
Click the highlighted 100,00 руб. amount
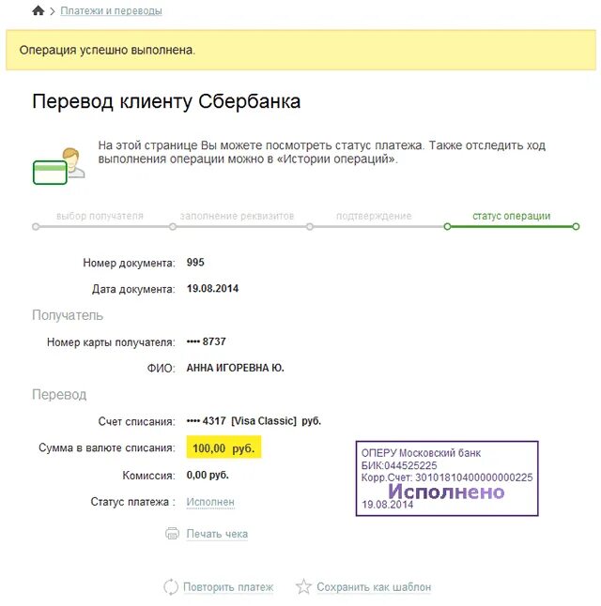point(223,448)
